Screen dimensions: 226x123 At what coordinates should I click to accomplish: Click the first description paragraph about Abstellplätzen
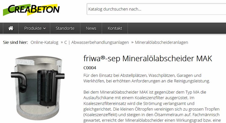coord(146,78)
